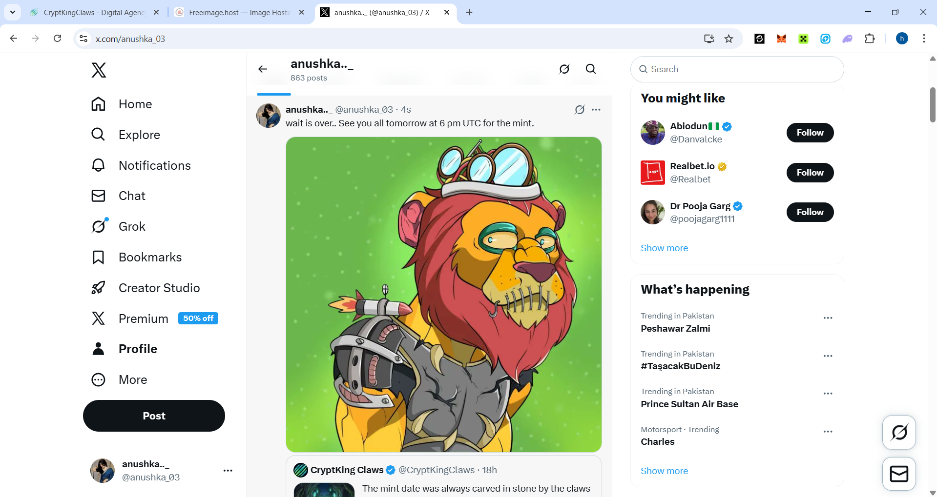The width and height of the screenshot is (937, 497).
Task: Click the X logo in sidebar
Action: 99,70
